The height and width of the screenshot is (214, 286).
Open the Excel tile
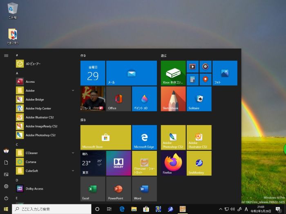tap(93, 189)
